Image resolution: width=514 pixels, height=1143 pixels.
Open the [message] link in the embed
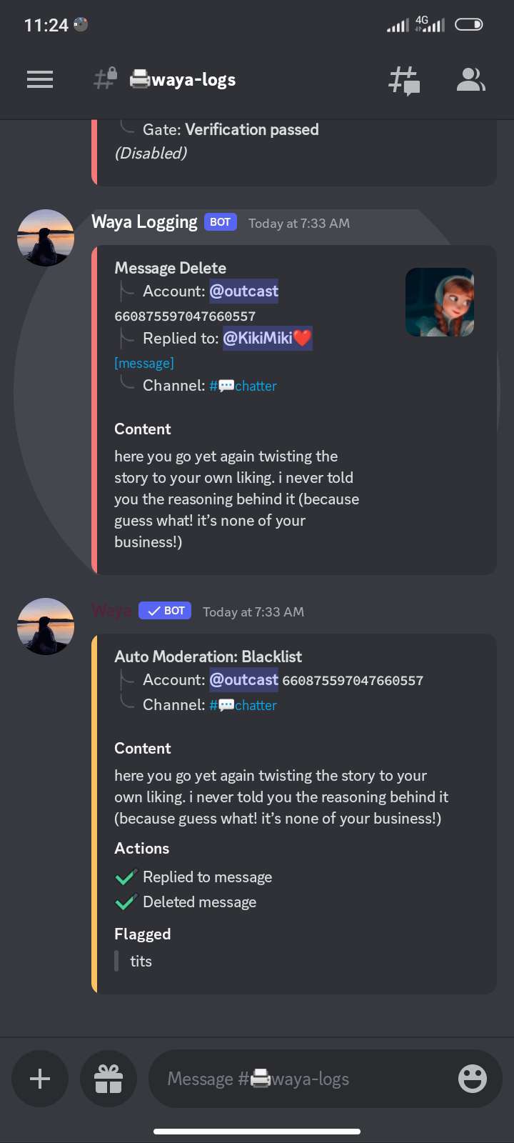tap(143, 363)
